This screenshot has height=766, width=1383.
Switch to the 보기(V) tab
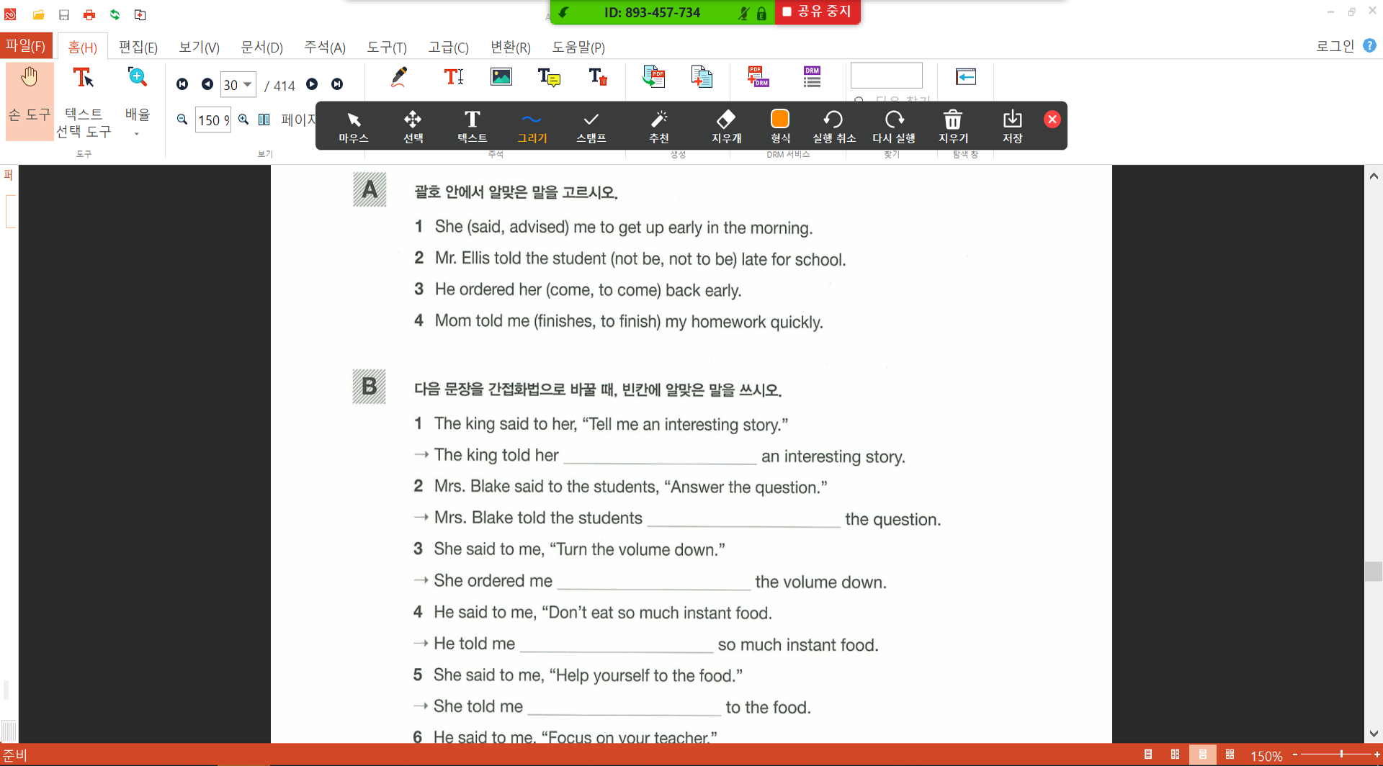(x=200, y=47)
